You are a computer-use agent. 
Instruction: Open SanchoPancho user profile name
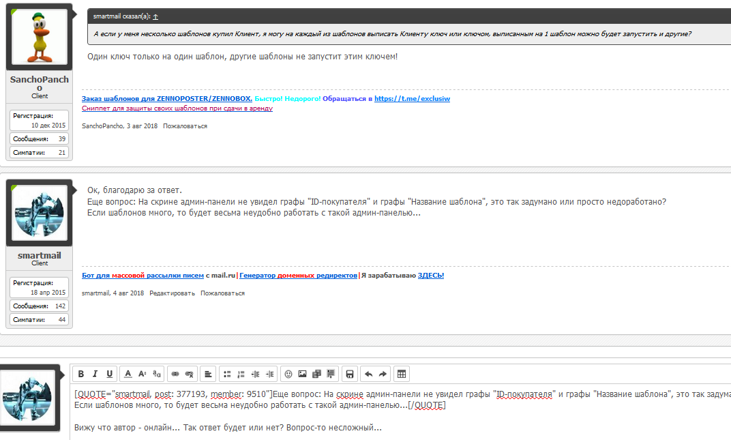(40, 83)
